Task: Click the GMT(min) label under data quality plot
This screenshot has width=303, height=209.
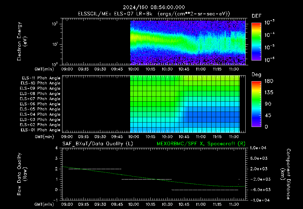Action: [x=44, y=204]
